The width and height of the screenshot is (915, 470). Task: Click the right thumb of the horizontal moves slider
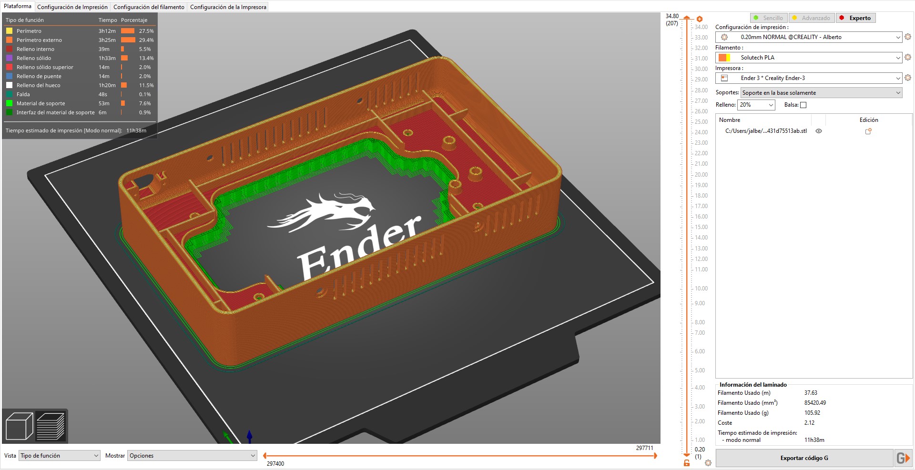(x=656, y=456)
